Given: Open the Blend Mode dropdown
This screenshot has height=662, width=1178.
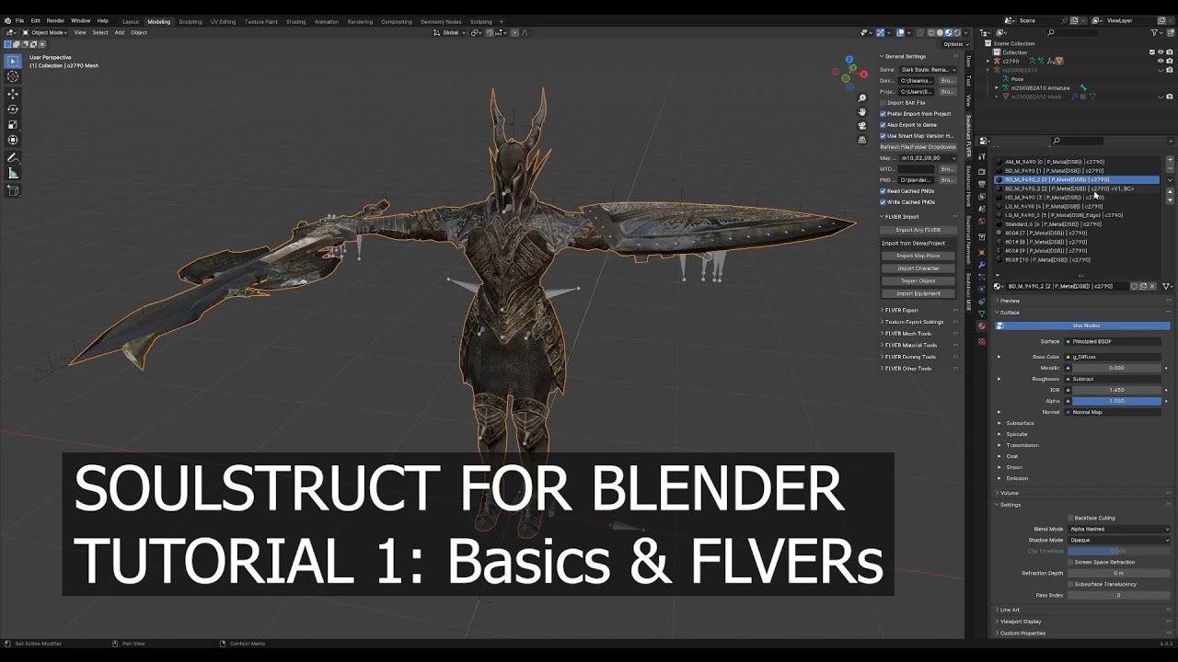Looking at the screenshot, I should pyautogui.click(x=1119, y=529).
